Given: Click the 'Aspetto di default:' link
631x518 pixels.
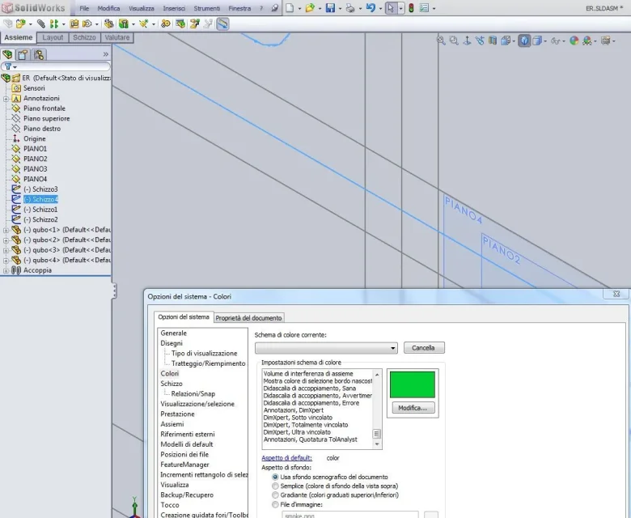Looking at the screenshot, I should point(286,458).
